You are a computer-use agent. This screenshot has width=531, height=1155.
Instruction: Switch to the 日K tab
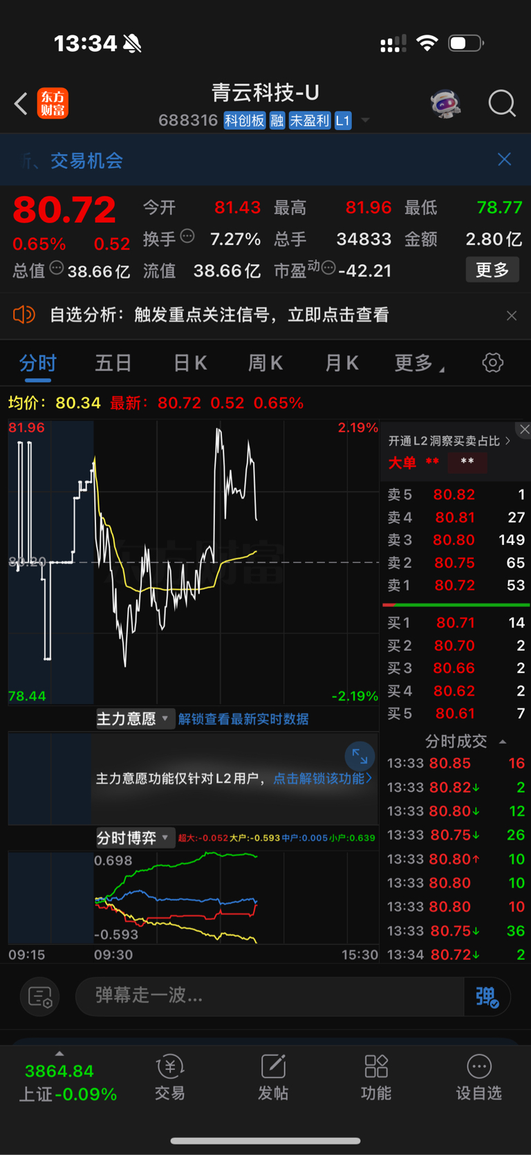click(x=190, y=363)
